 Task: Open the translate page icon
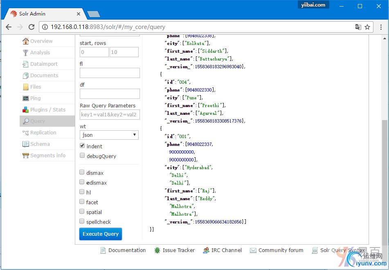coord(358,27)
